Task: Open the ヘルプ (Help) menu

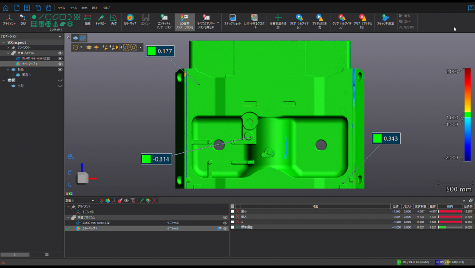Action: tap(106, 8)
